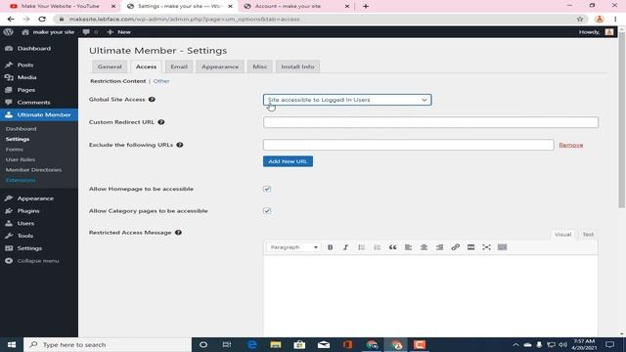The width and height of the screenshot is (626, 352).
Task: Bookmark this page with star icon
Action: click(x=580, y=20)
